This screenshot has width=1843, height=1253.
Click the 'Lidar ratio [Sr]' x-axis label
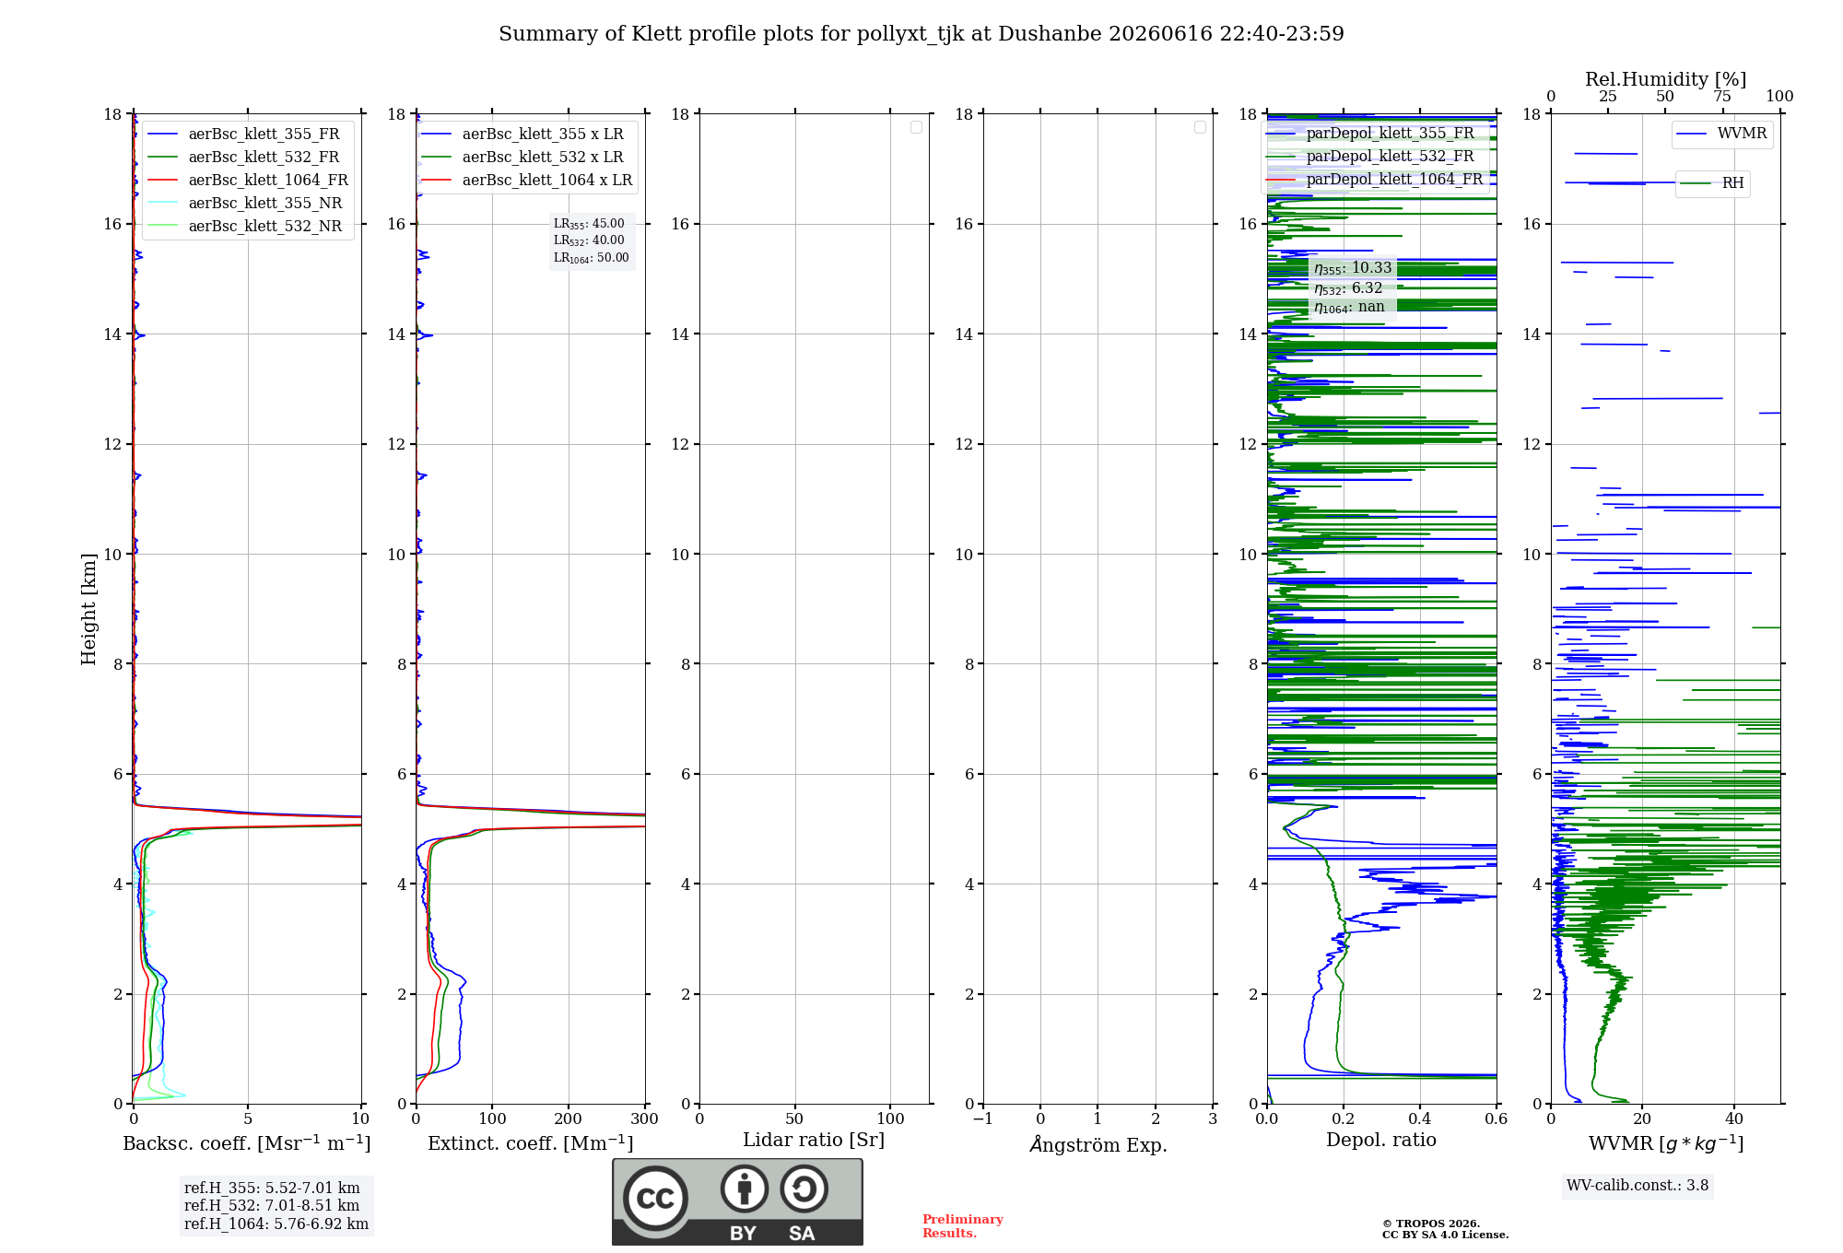(x=814, y=1141)
